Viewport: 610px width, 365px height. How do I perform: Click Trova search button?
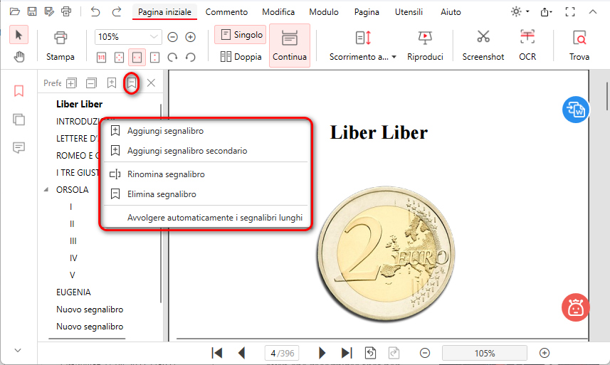click(579, 46)
